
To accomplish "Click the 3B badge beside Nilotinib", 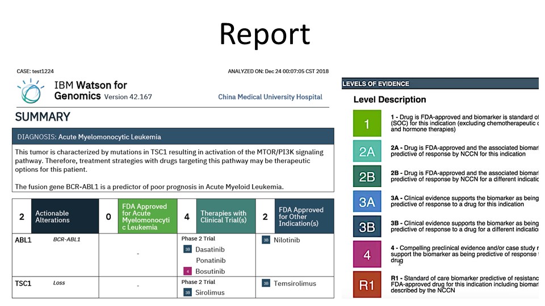I will click(266, 240).
